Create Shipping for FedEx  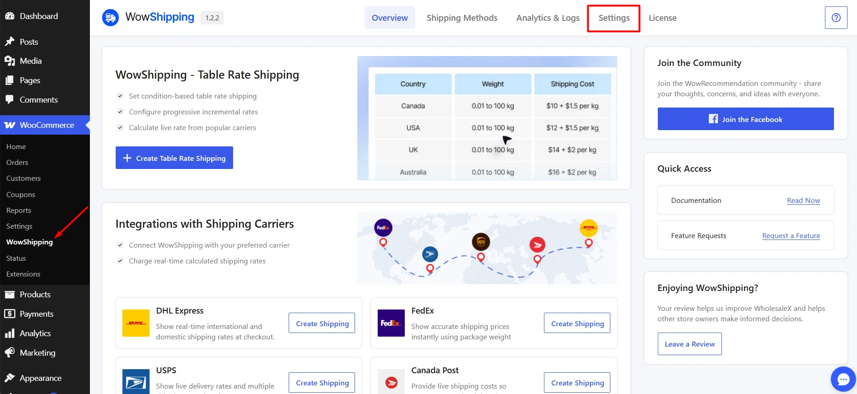click(577, 323)
